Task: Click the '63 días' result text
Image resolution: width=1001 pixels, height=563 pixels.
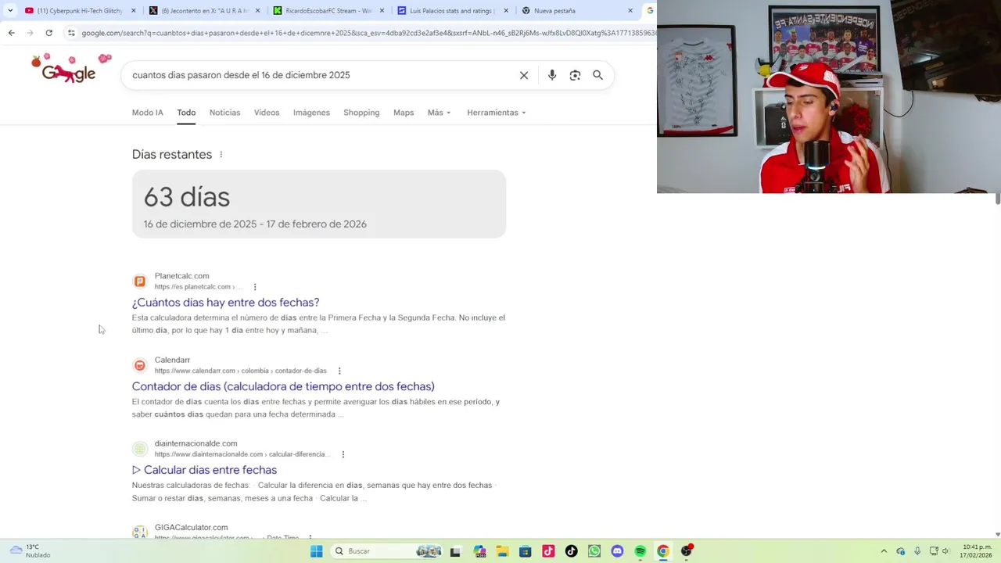Action: coord(187,197)
